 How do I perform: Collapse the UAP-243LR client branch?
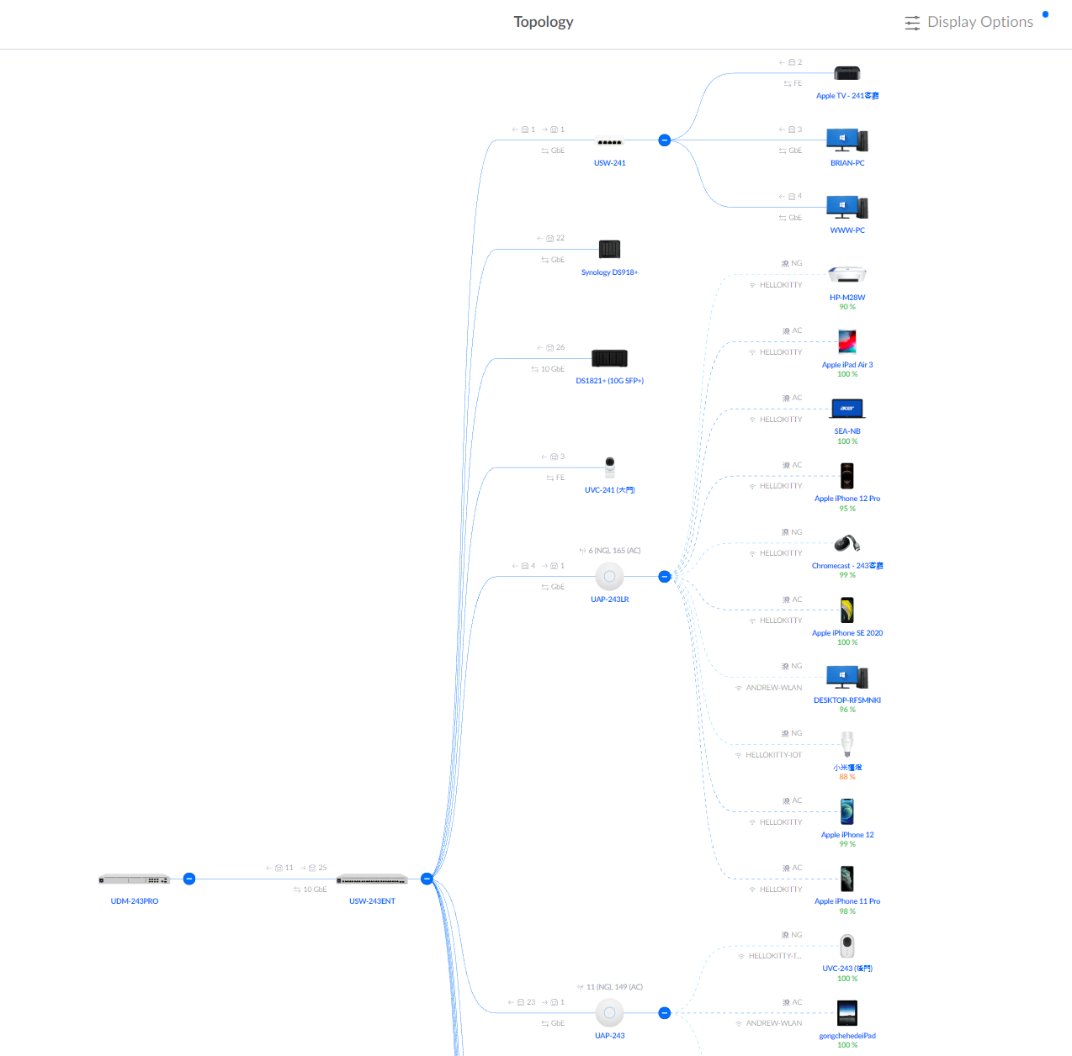[x=664, y=577]
